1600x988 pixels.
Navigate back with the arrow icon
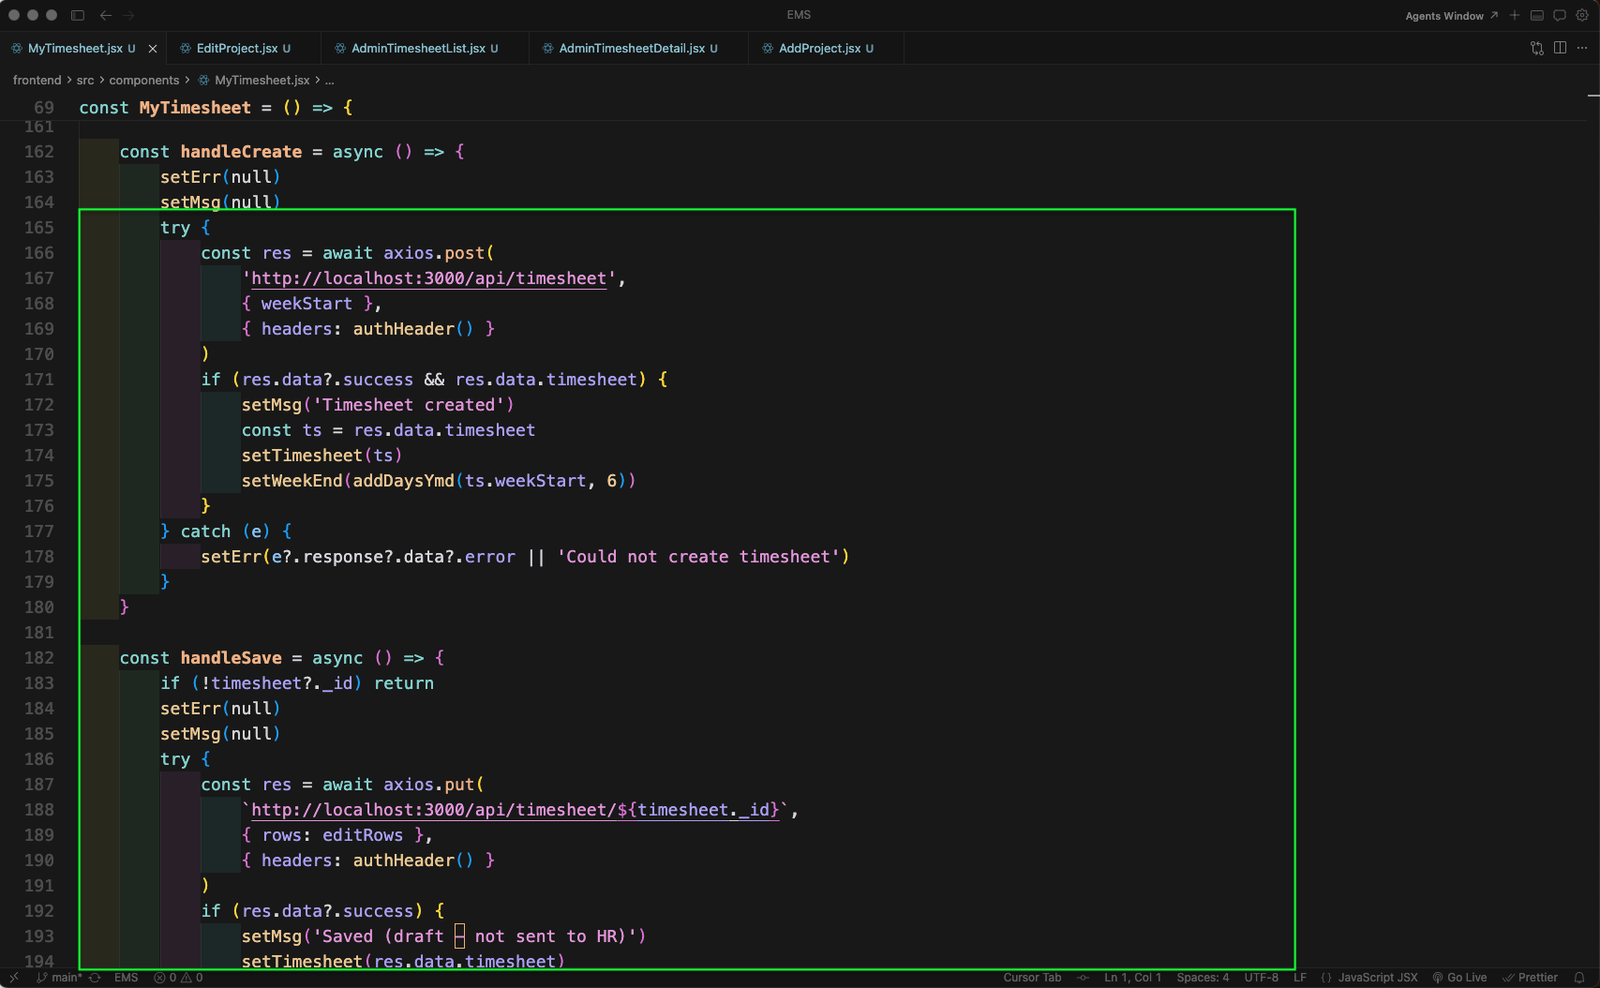[x=106, y=16]
